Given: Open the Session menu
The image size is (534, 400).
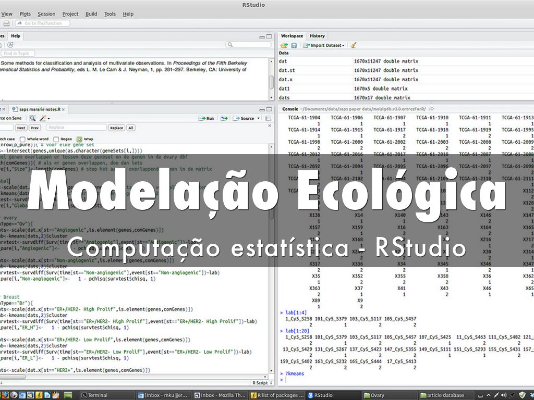Looking at the screenshot, I should [x=46, y=14].
